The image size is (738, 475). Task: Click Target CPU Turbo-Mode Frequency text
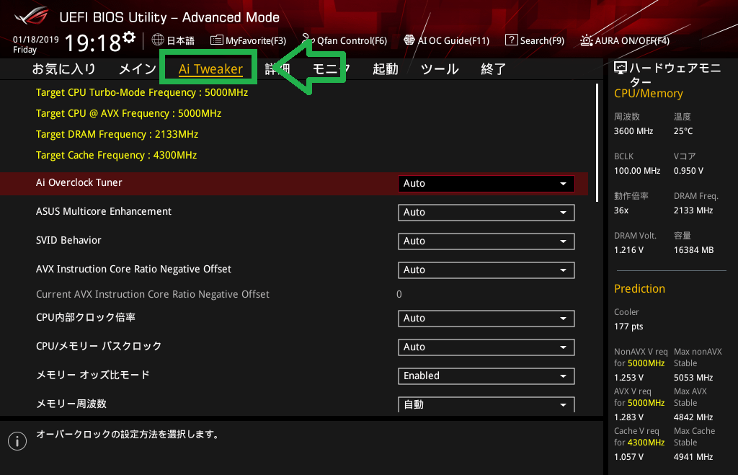tap(142, 92)
